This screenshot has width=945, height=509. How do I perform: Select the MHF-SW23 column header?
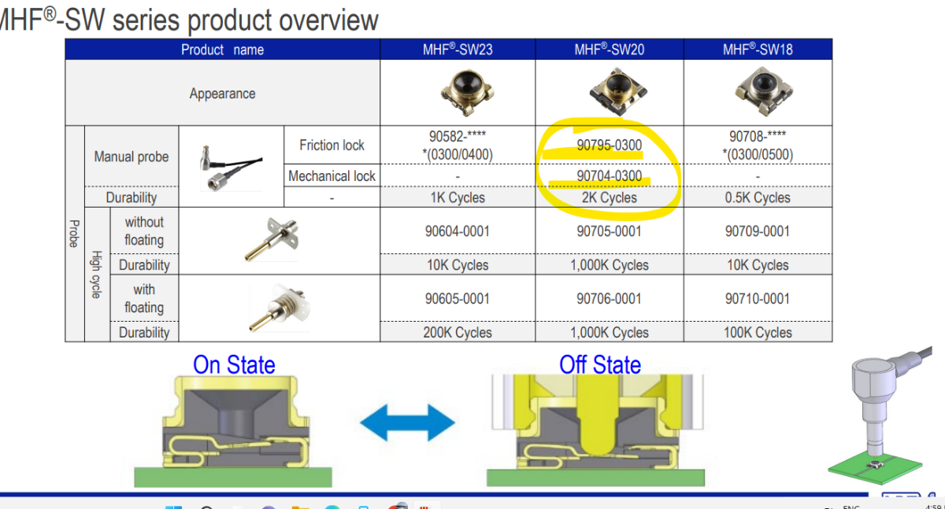point(458,50)
